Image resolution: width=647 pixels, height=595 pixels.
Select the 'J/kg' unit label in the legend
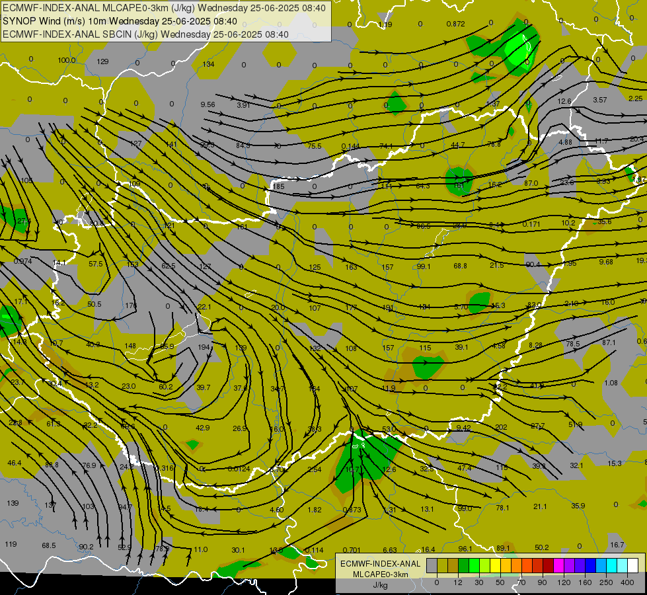[381, 585]
